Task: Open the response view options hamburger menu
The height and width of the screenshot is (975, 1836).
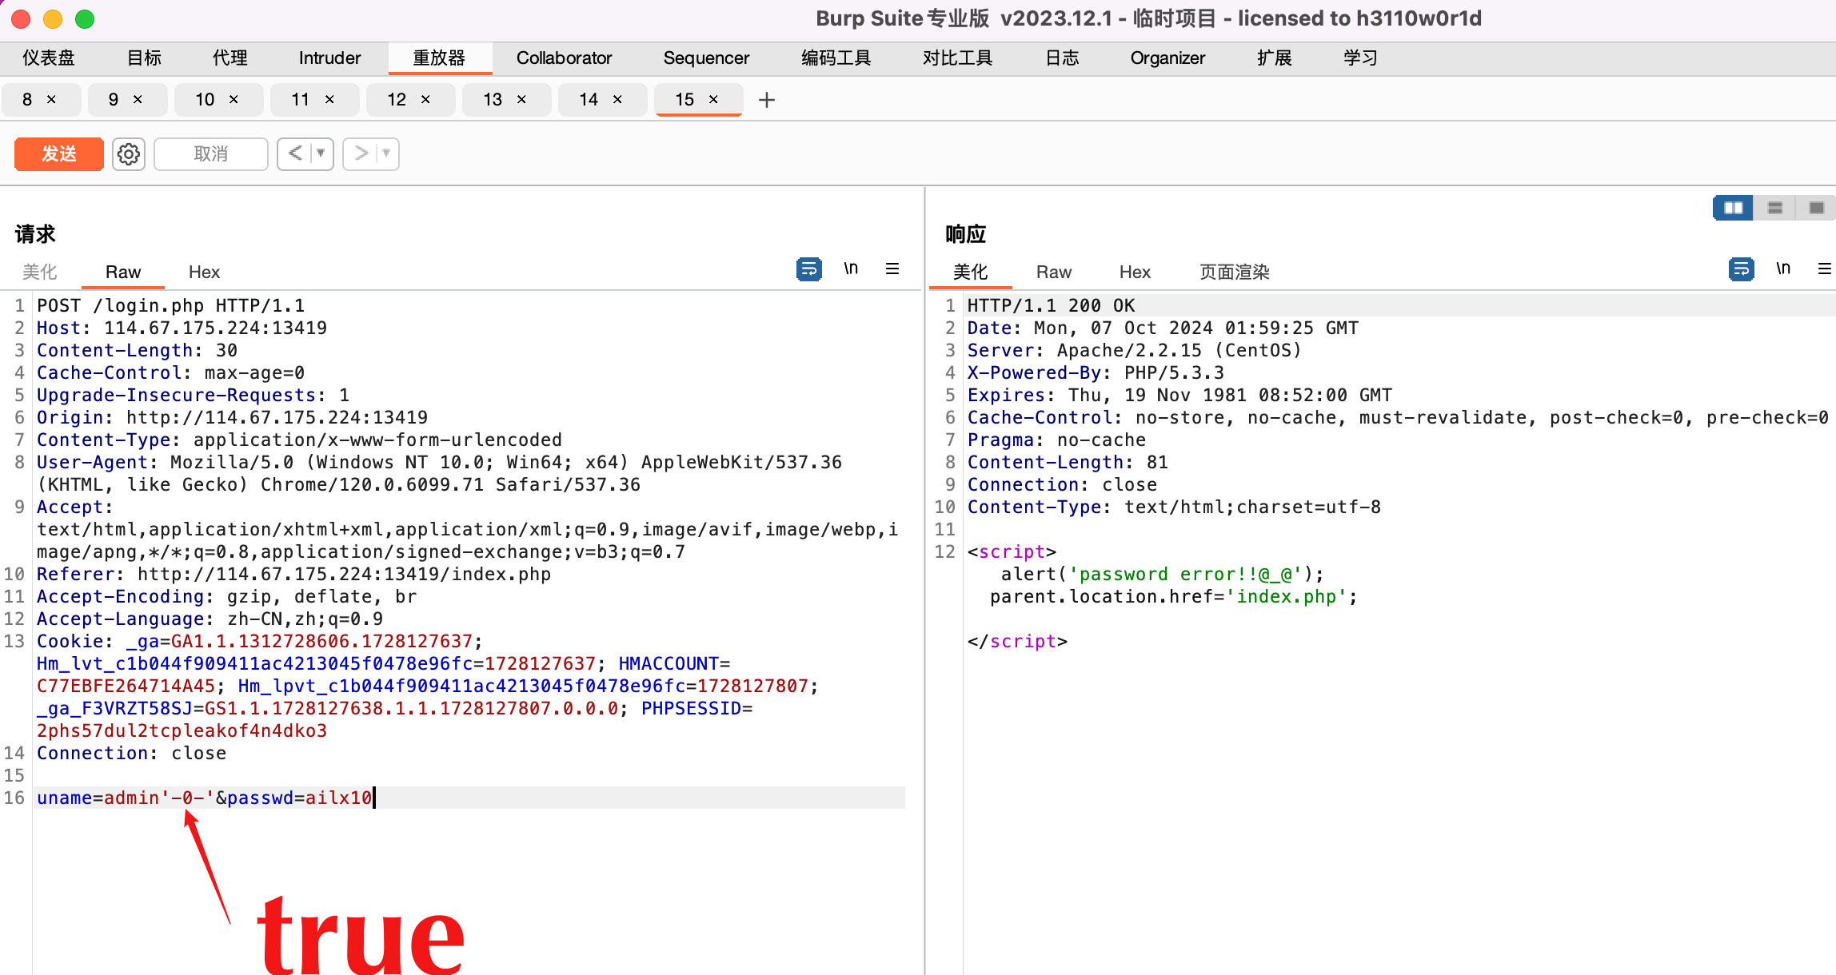Action: point(1826,269)
